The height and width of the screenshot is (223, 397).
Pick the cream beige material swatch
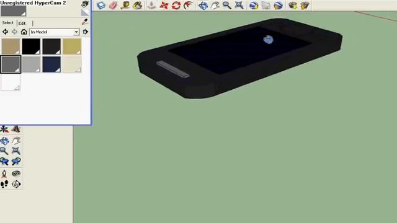tap(72, 64)
